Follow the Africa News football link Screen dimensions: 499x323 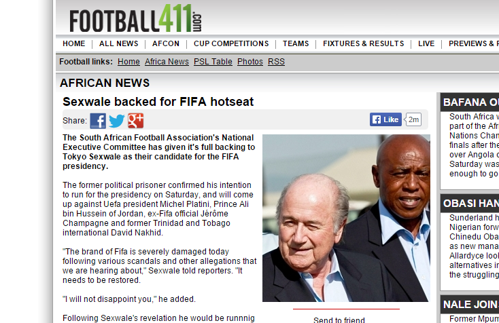167,62
